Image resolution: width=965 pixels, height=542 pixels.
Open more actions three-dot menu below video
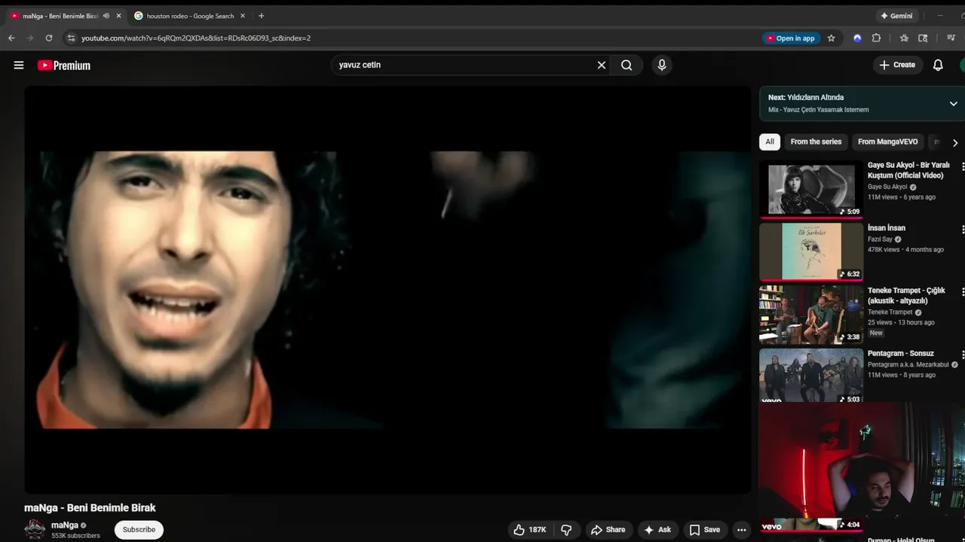tap(742, 530)
